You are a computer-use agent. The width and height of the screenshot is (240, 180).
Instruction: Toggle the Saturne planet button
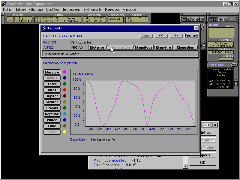(52, 102)
